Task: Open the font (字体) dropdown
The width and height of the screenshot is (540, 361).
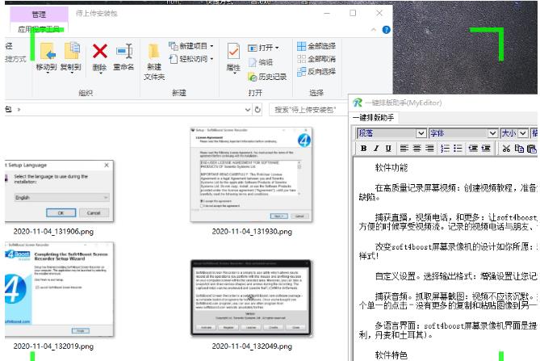Action: [493, 133]
